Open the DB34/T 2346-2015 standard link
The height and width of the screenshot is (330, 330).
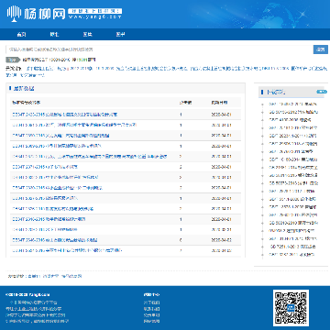click(x=55, y=240)
